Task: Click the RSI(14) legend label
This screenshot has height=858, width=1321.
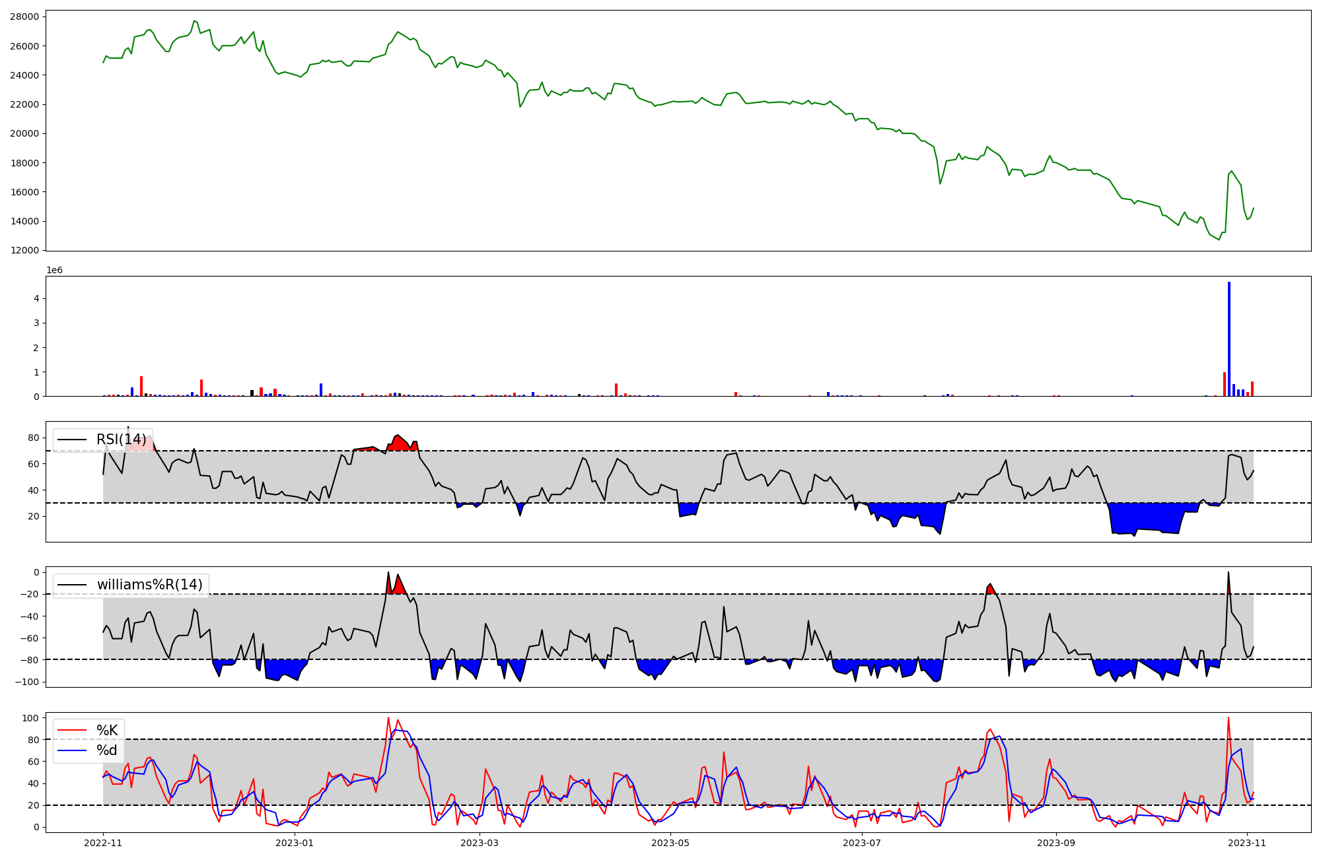Action: [x=122, y=440]
